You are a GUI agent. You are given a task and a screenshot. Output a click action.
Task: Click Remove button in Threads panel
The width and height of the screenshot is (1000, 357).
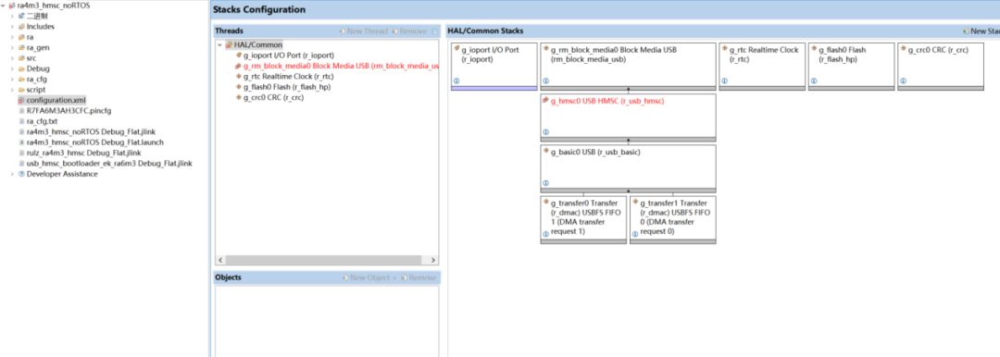coord(409,31)
